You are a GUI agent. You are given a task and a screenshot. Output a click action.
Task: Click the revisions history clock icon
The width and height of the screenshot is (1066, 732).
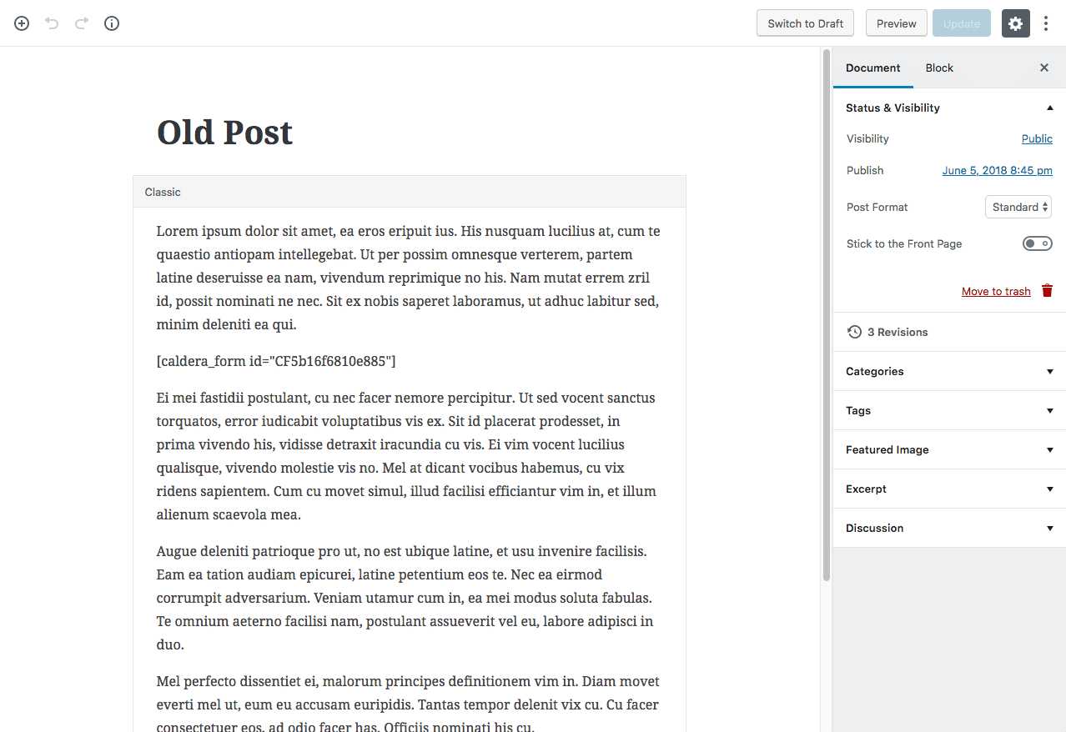854,332
